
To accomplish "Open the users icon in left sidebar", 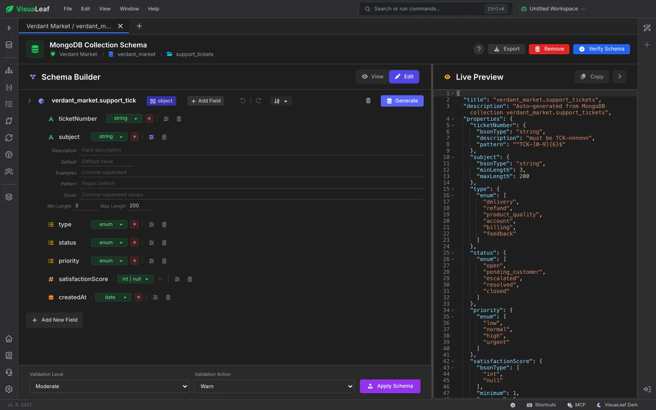I will 9,171.
